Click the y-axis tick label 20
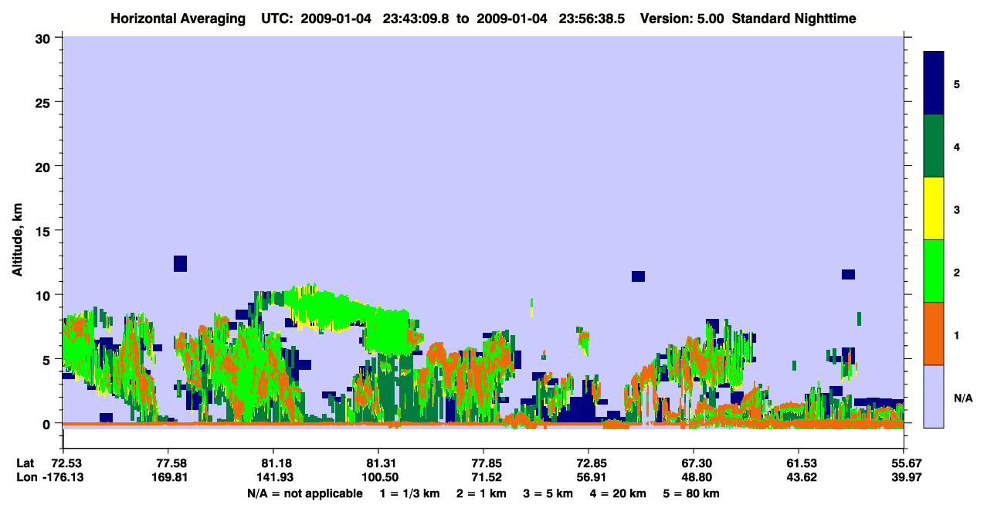 [45, 166]
